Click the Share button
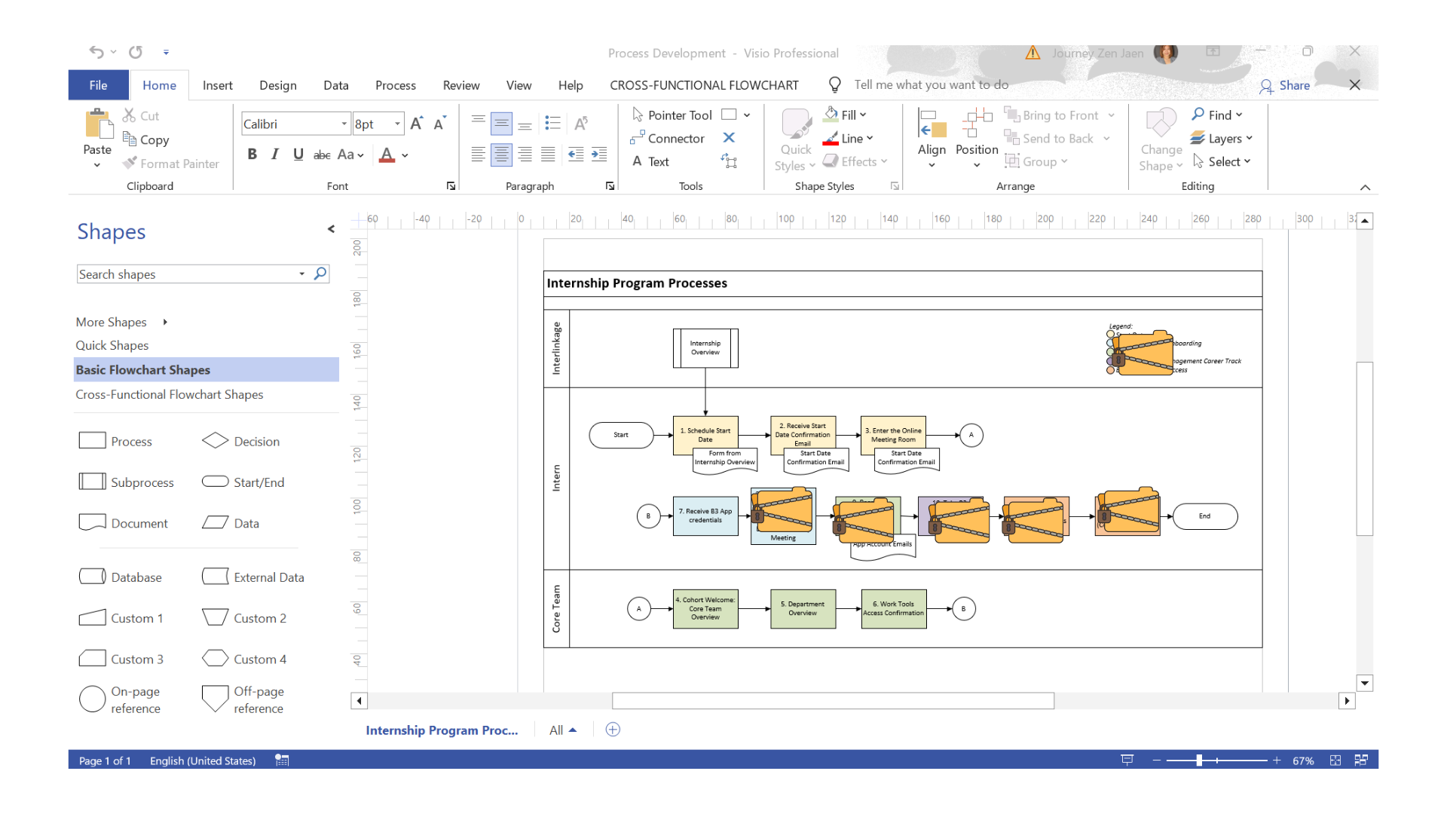This screenshot has width=1447, height=814. tap(1285, 85)
